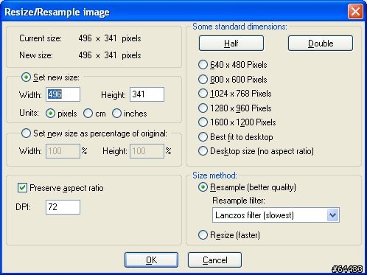Image resolution: width=367 pixels, height=275 pixels.
Task: Choose pixels as the unit
Action: click(50, 114)
